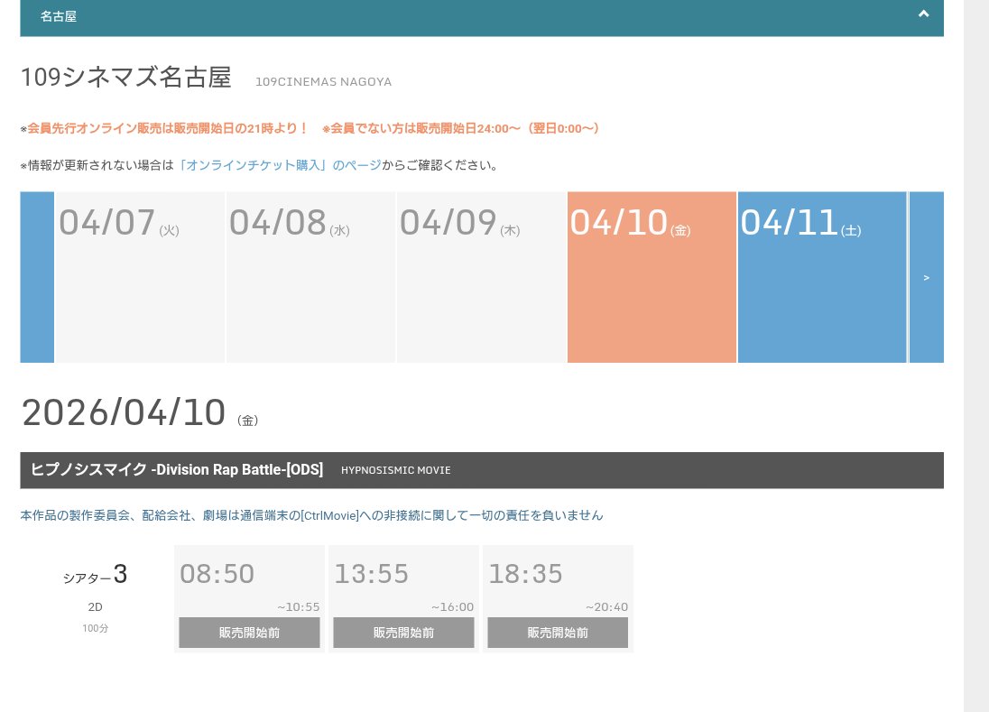Select the highlighted 04/10 Friday date tab
The width and height of the screenshot is (989, 712).
point(652,277)
